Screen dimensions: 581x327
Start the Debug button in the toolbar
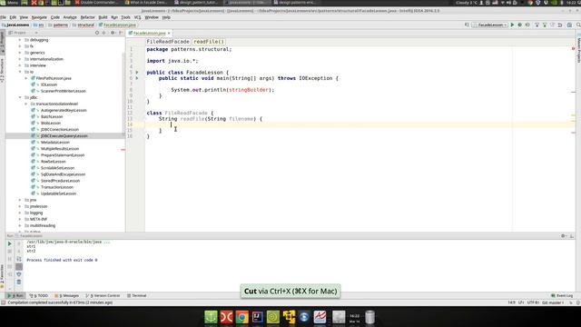point(519,25)
